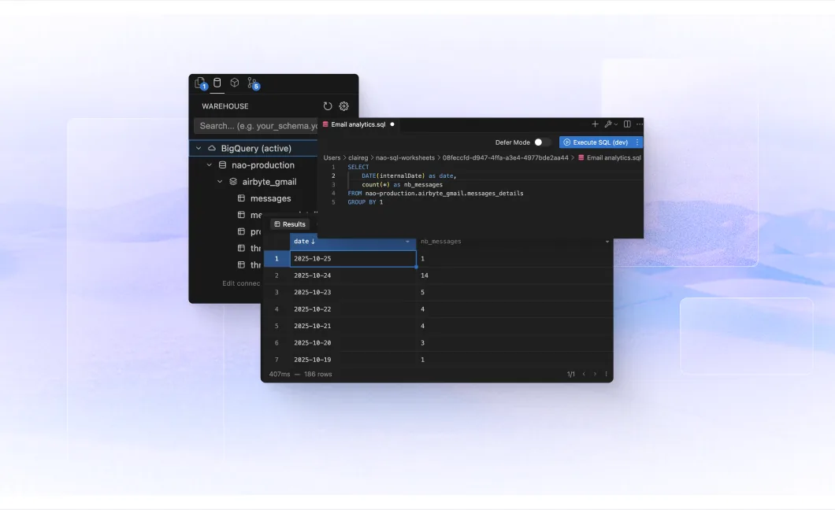835x510 pixels.
Task: Select row number 7 header
Action: point(276,360)
